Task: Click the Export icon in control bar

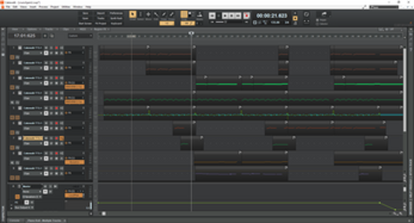Action: pyautogui.click(x=324, y=14)
